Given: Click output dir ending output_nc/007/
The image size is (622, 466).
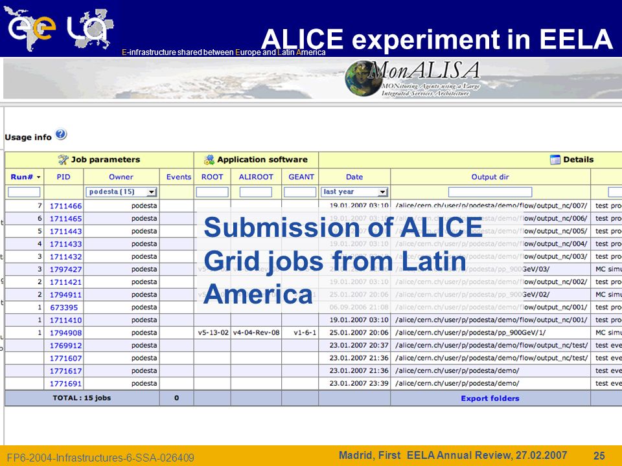Looking at the screenshot, I should [x=491, y=206].
